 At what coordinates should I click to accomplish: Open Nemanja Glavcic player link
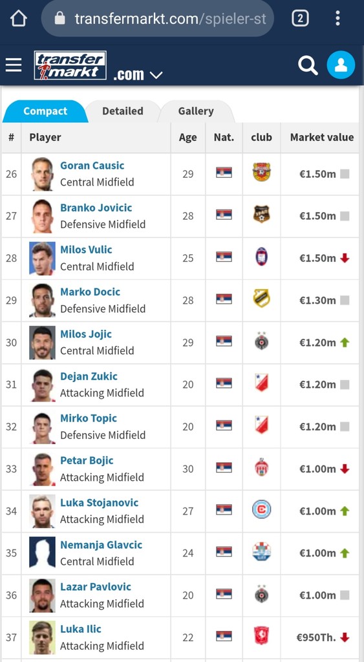point(102,544)
